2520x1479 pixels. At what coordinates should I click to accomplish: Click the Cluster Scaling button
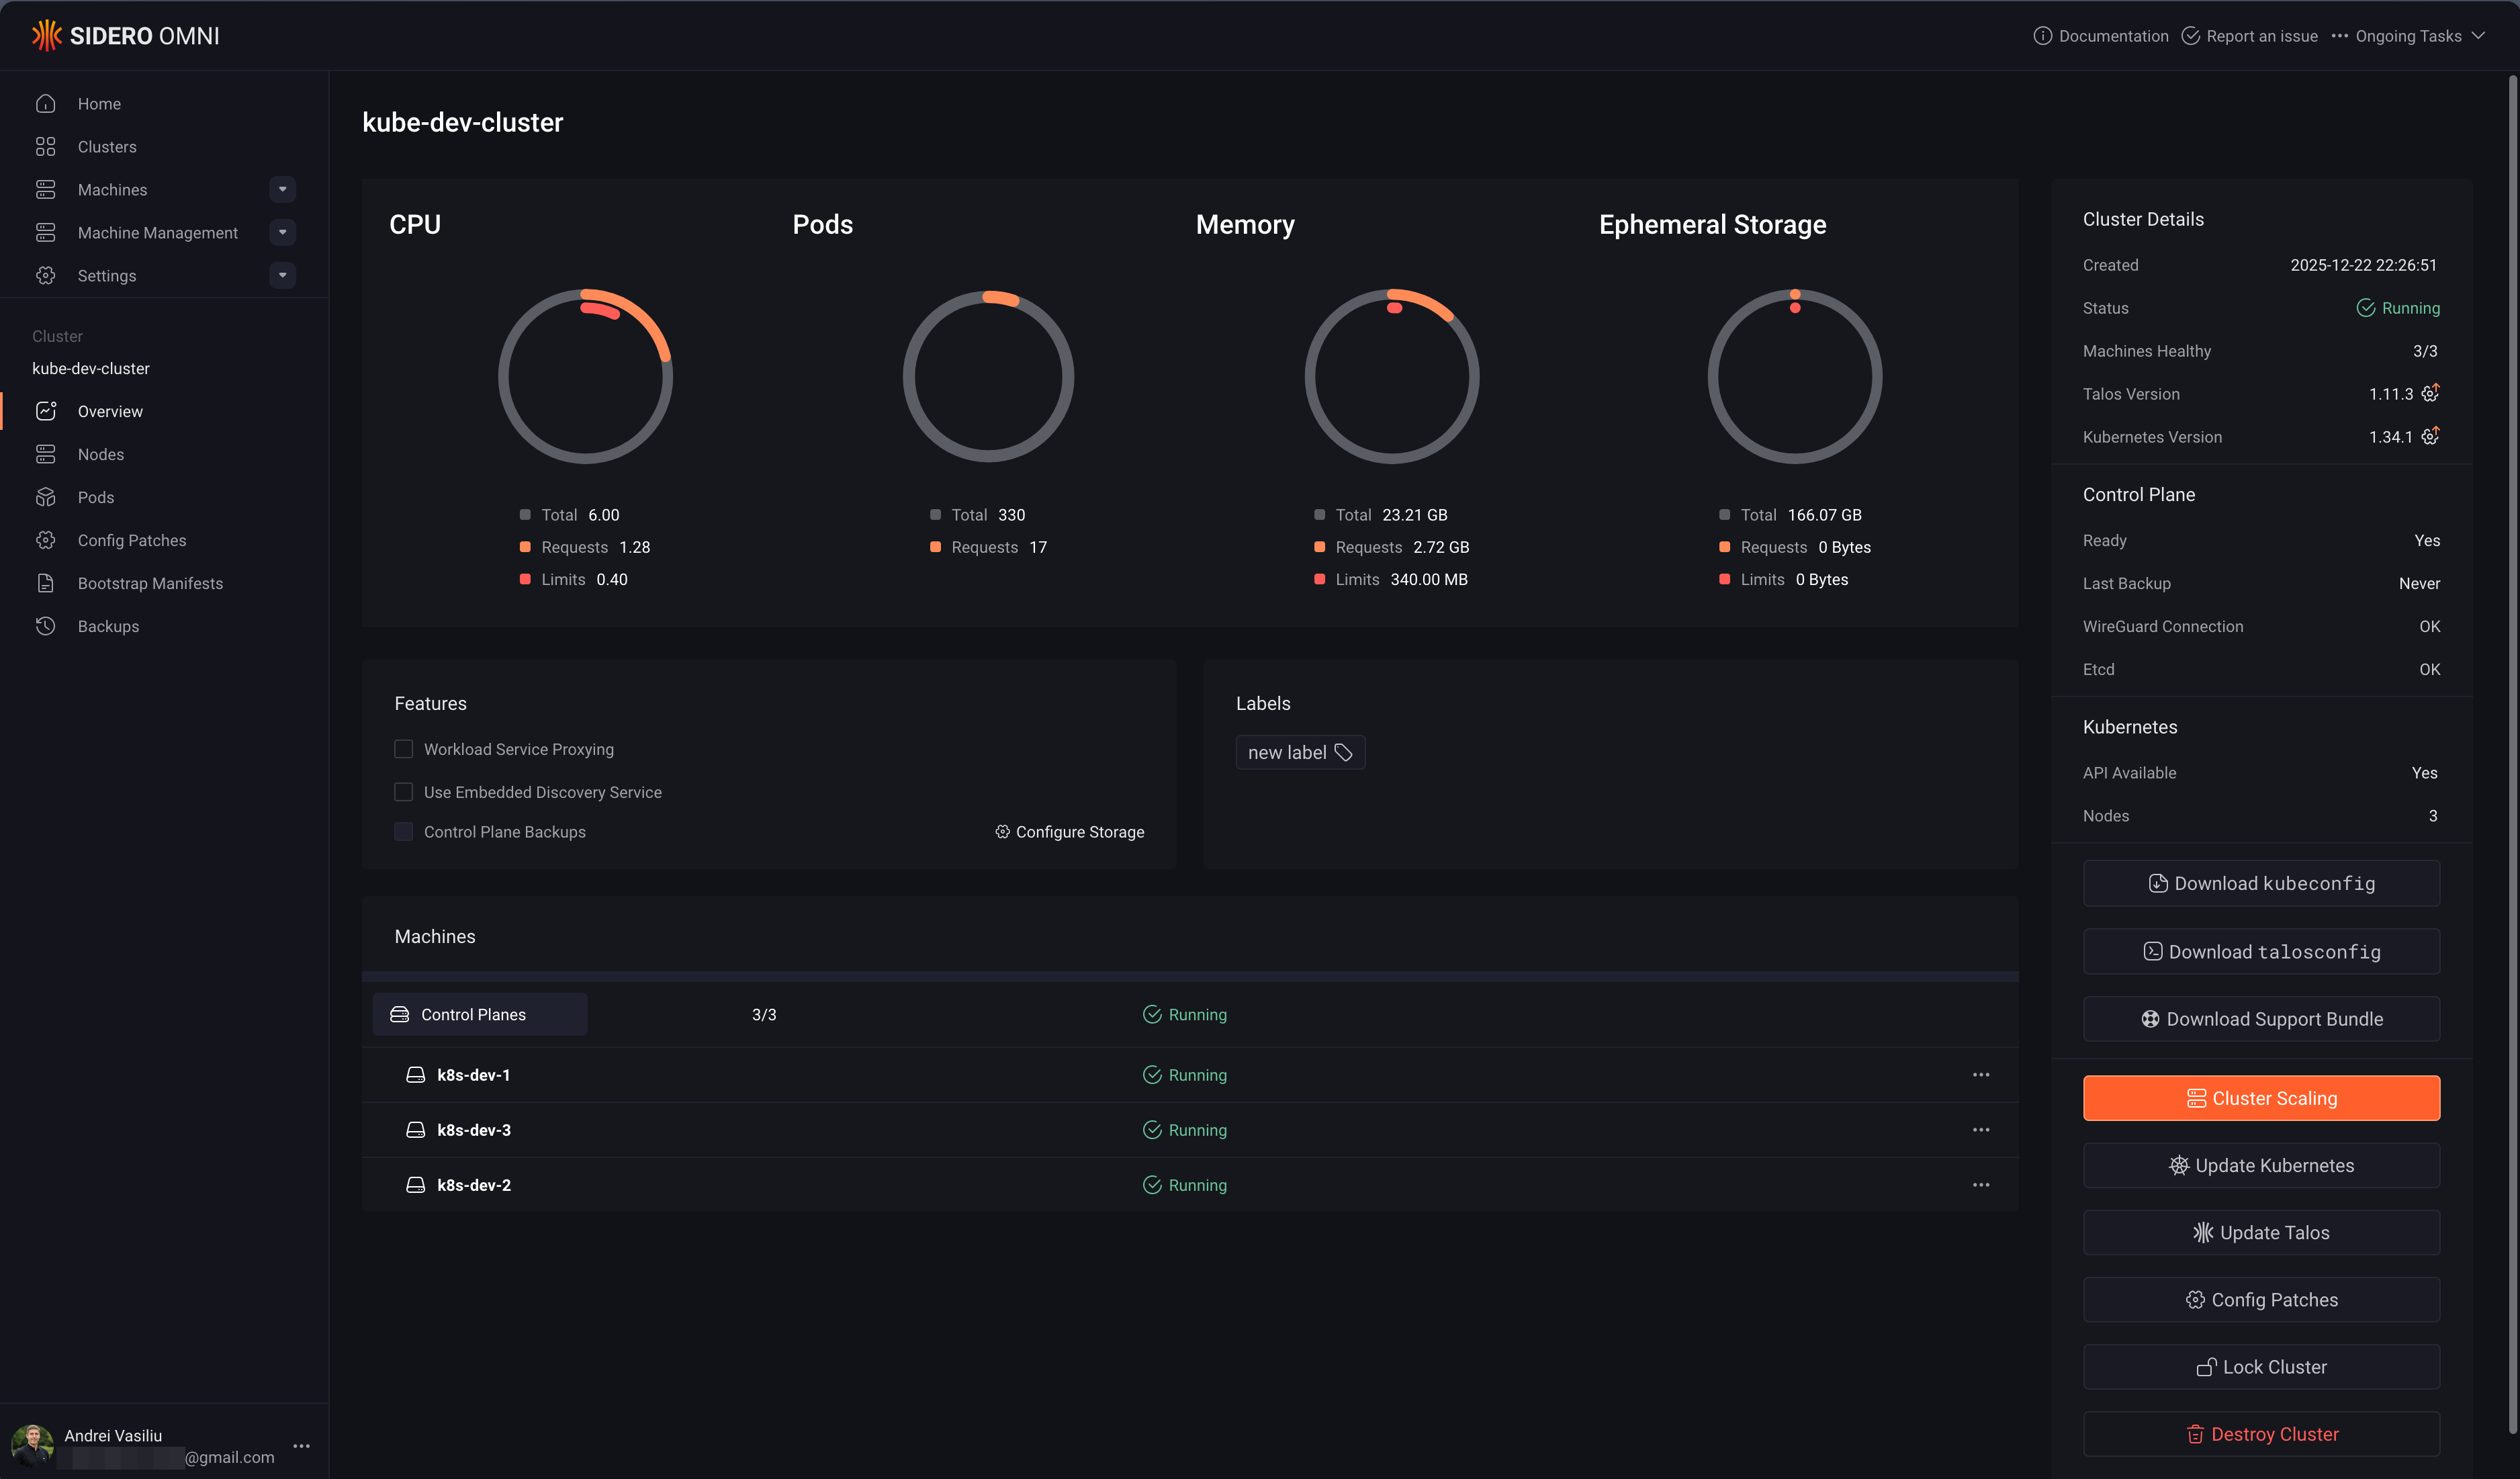pyautogui.click(x=2261, y=1098)
